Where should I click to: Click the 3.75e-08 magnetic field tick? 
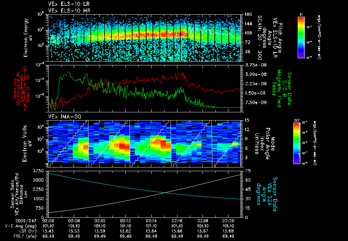tap(256, 65)
